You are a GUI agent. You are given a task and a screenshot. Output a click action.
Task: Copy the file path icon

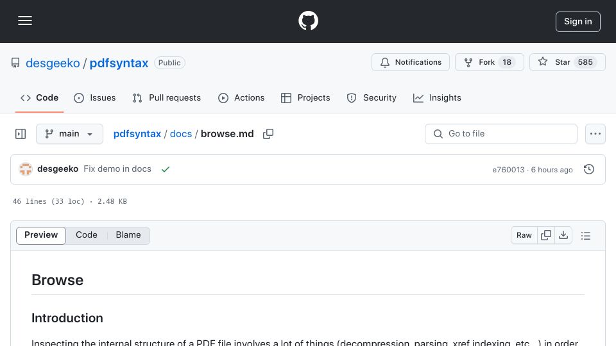[x=268, y=134]
